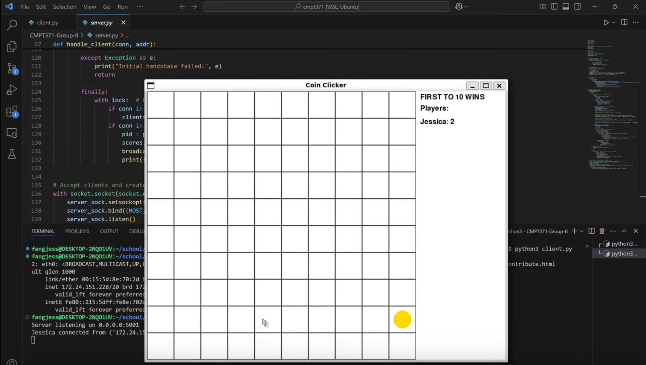Switch to the PROBLEMS panel tab
Image resolution: width=646 pixels, height=365 pixels.
(x=77, y=231)
